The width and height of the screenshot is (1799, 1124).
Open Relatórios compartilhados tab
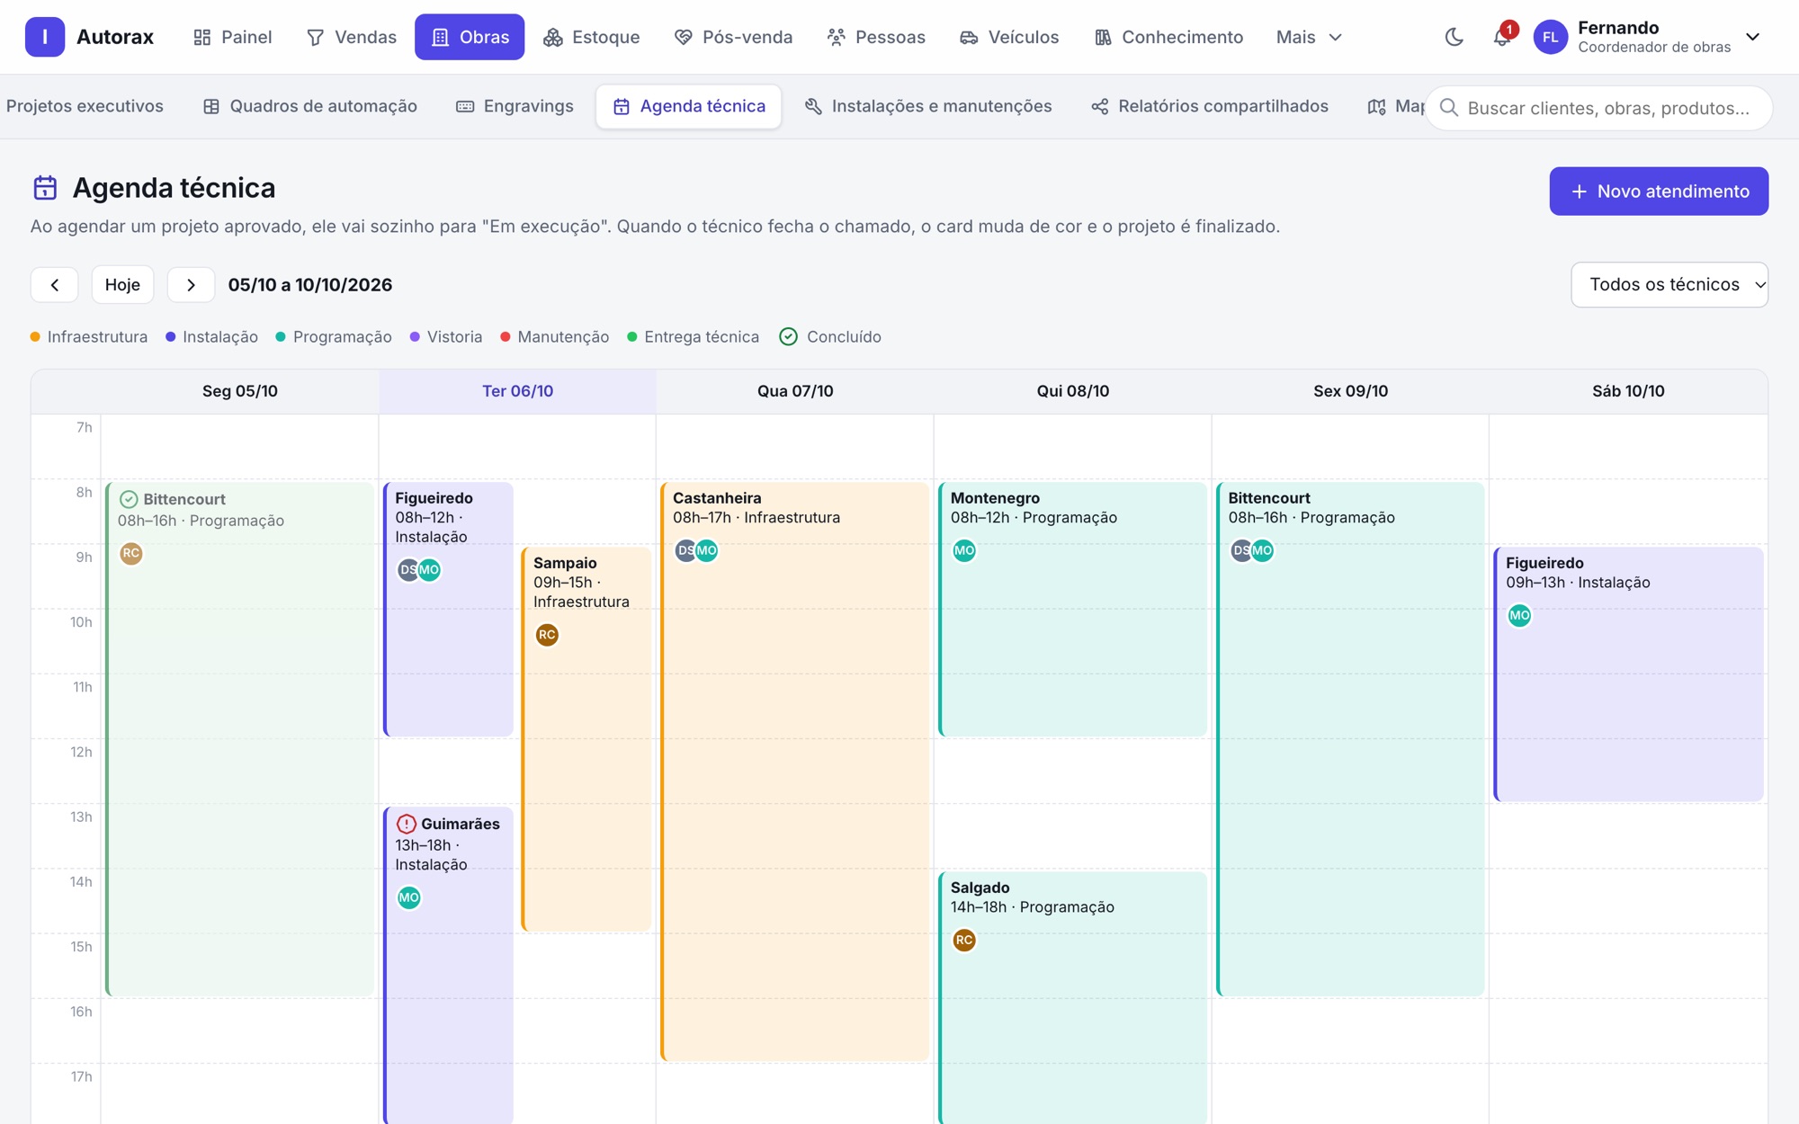coord(1209,106)
